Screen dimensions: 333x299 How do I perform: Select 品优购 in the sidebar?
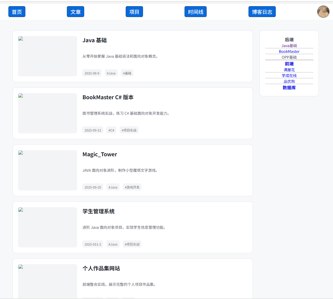pyautogui.click(x=289, y=82)
